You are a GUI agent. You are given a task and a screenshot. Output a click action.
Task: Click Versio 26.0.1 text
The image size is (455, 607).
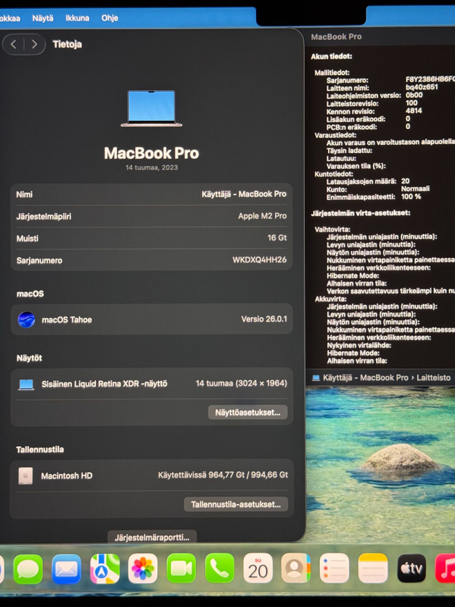(264, 319)
